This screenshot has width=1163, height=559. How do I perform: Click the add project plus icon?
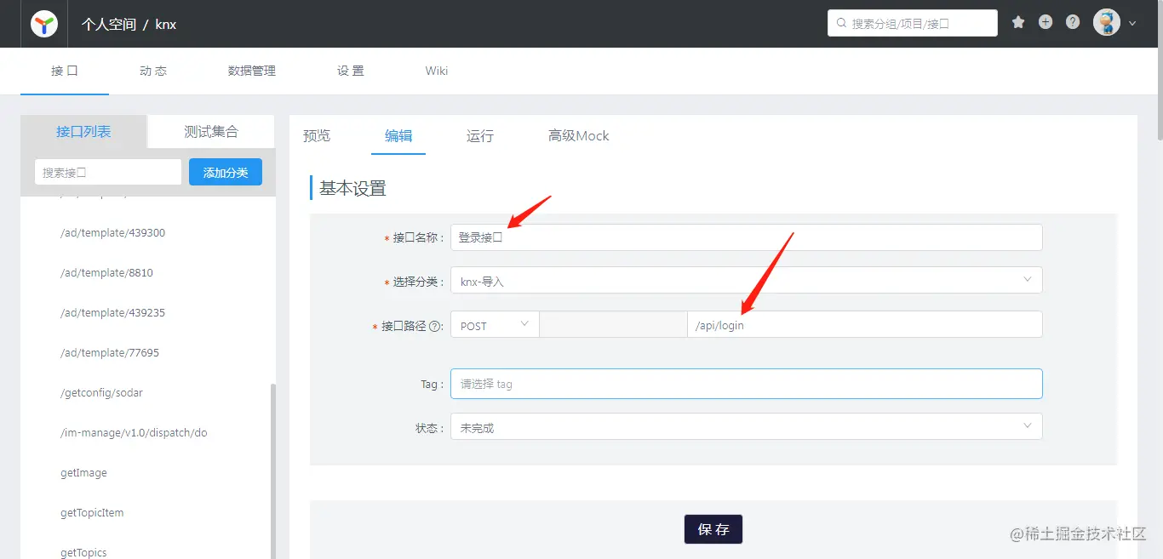point(1046,23)
